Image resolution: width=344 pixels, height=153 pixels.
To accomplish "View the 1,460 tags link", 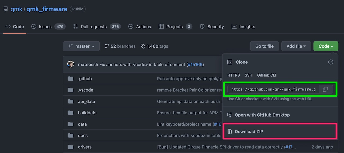I will 154,46.
